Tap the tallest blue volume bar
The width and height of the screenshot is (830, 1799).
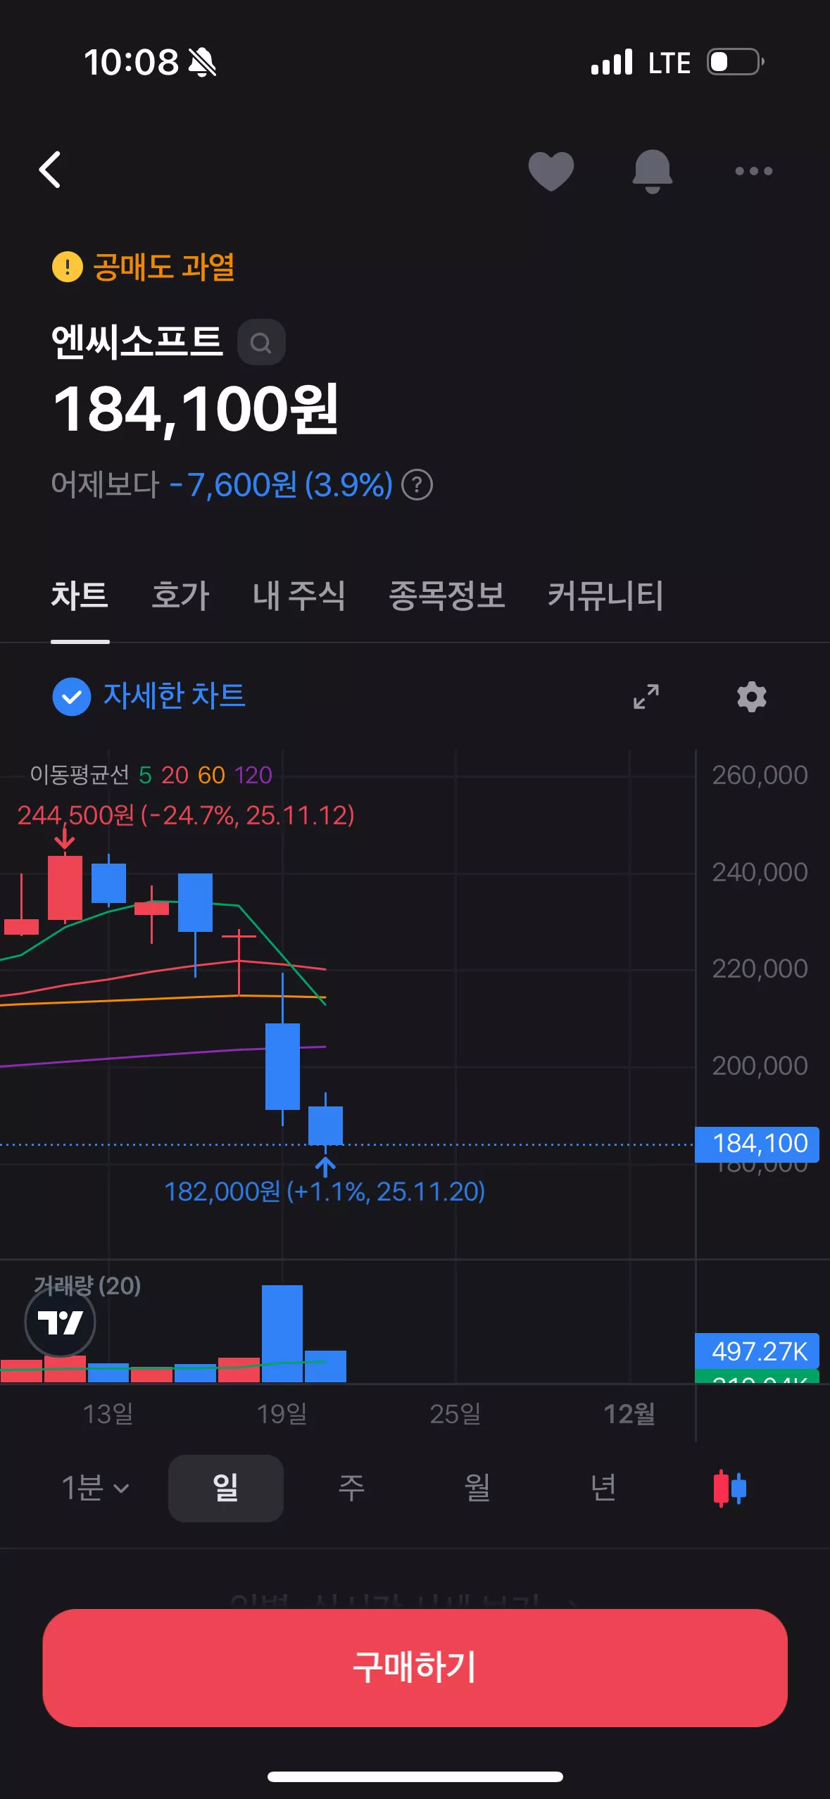(282, 1333)
